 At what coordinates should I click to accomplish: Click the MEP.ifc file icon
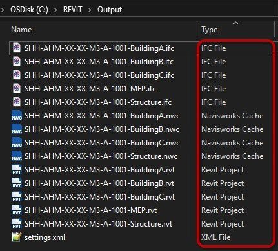point(17,88)
